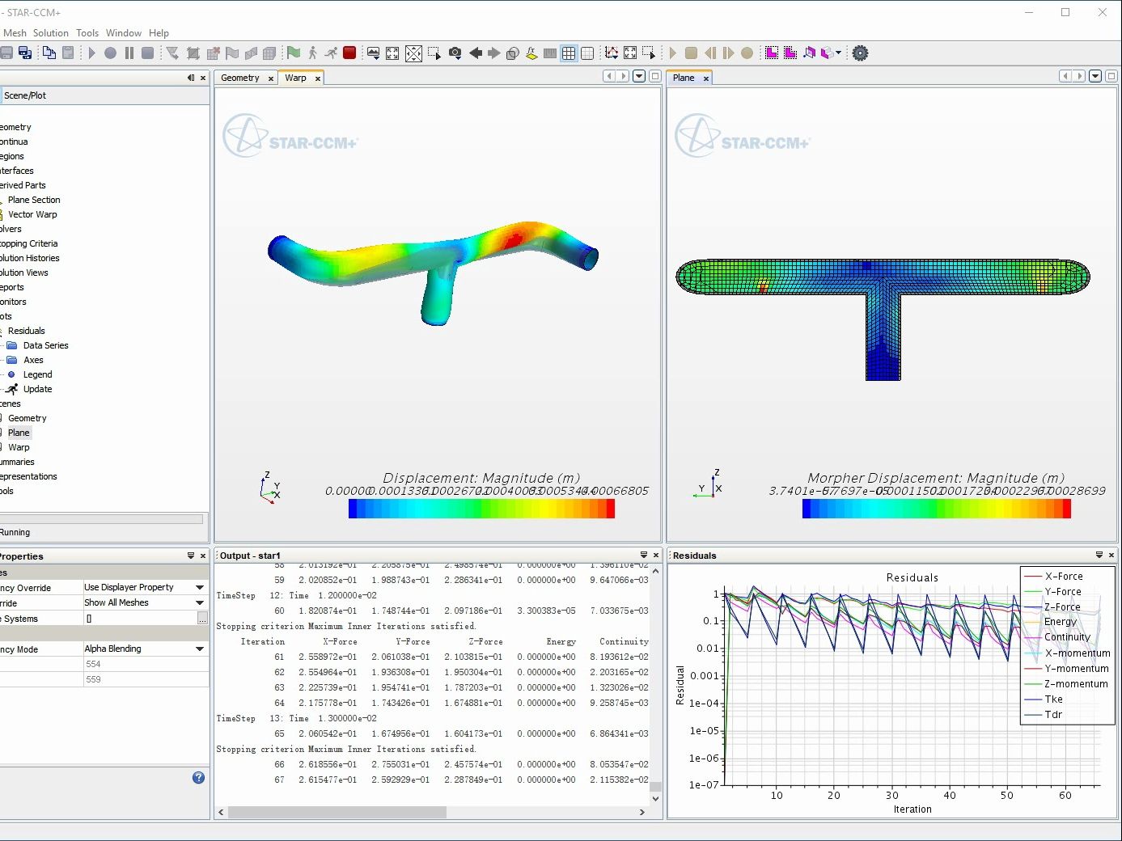
Task: Click the macro Pause icon
Action: pyautogui.click(x=129, y=53)
